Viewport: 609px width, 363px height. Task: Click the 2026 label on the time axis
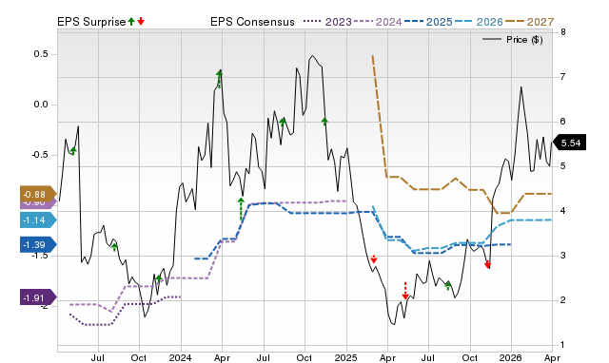pos(511,357)
